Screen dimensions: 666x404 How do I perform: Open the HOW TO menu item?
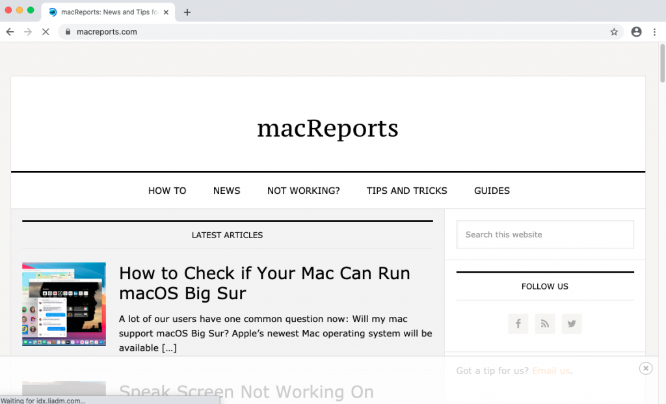click(167, 191)
